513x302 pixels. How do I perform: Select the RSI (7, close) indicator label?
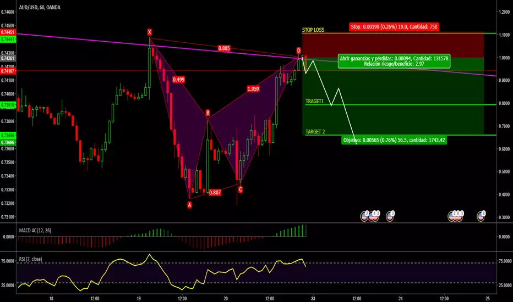pyautogui.click(x=30, y=259)
